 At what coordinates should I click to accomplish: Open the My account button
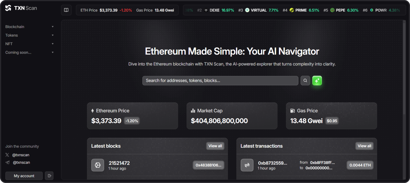pos(24,176)
